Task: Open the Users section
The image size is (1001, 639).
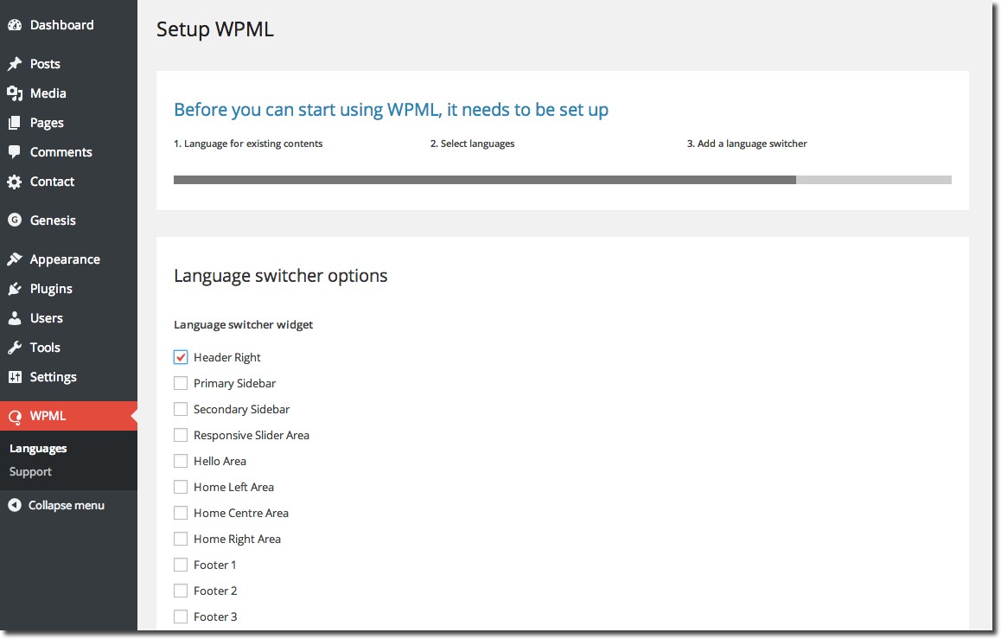Action: point(46,317)
